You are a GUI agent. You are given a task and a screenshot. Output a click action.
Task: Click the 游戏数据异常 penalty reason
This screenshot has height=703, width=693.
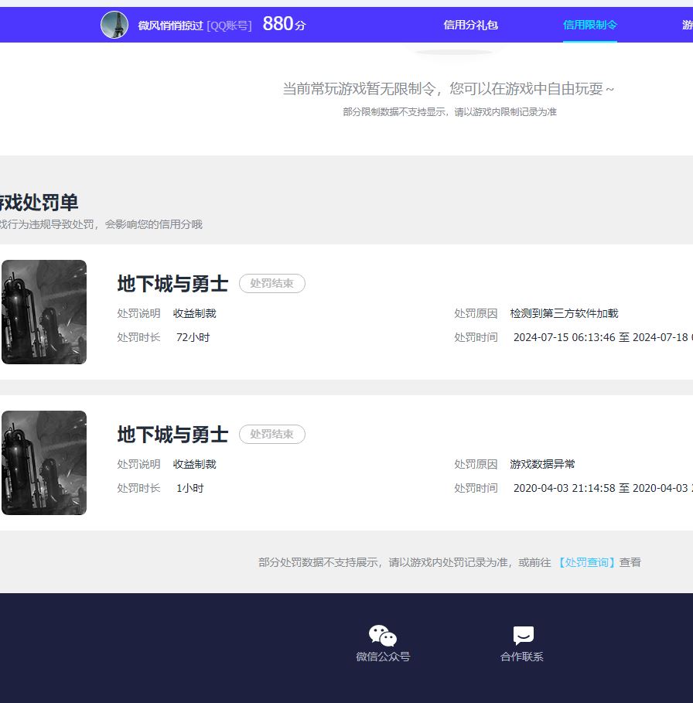click(542, 464)
